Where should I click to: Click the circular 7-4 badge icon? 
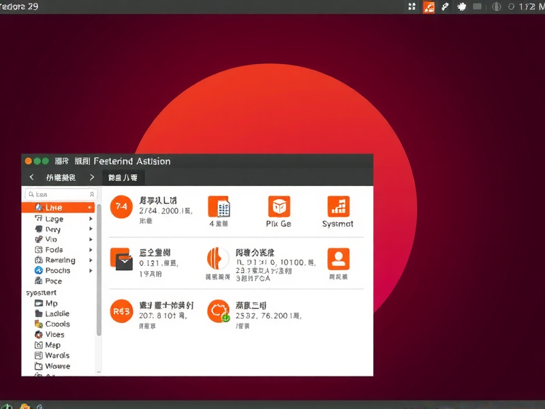121,207
